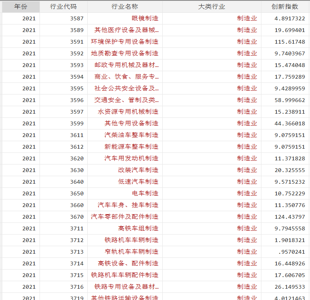
Task: Click the 地质勘查专用设备制造 cell
Action: (x=125, y=53)
